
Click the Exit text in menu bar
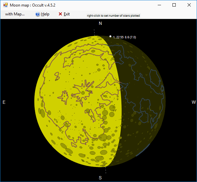click(x=67, y=14)
